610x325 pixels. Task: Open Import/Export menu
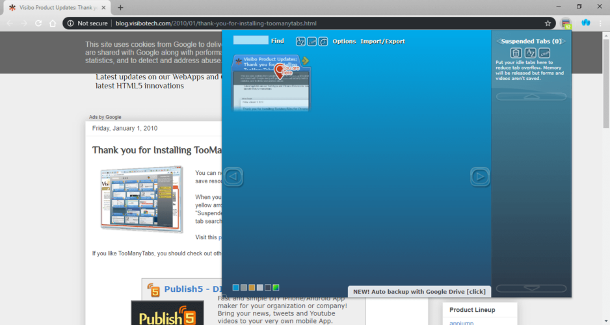click(x=382, y=41)
